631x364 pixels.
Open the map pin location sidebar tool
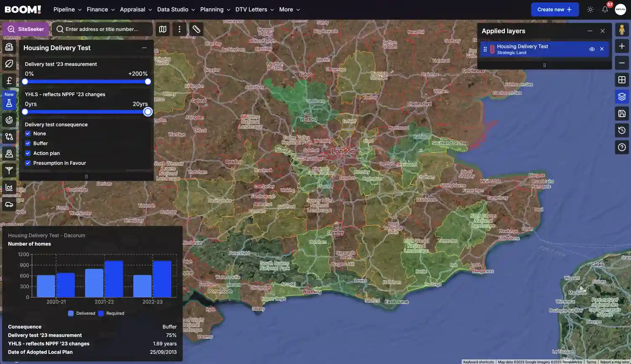tap(9, 154)
